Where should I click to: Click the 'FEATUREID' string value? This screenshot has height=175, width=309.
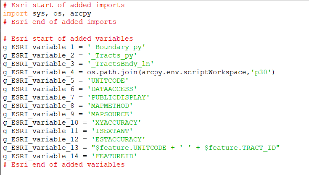tap(116, 156)
